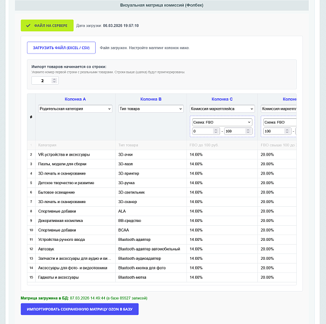Screen dimensions: 326x324
Task: Click the 'Колонка B' header label
Action: [151, 99]
